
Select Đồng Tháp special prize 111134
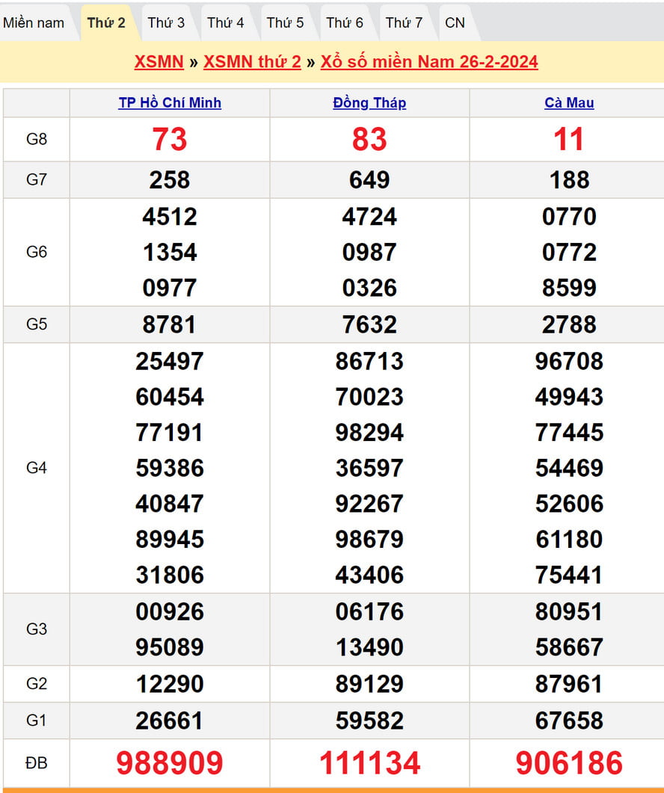pyautogui.click(x=369, y=763)
